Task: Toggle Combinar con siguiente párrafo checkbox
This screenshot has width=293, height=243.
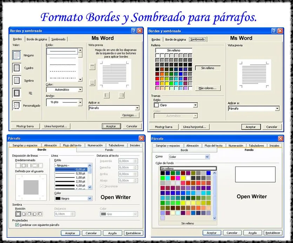Action: click(17, 225)
